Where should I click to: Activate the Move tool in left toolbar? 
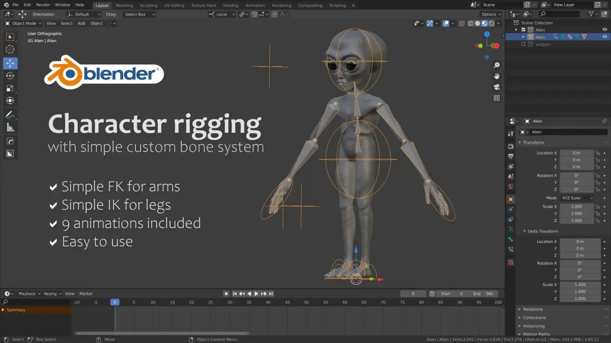(x=10, y=64)
